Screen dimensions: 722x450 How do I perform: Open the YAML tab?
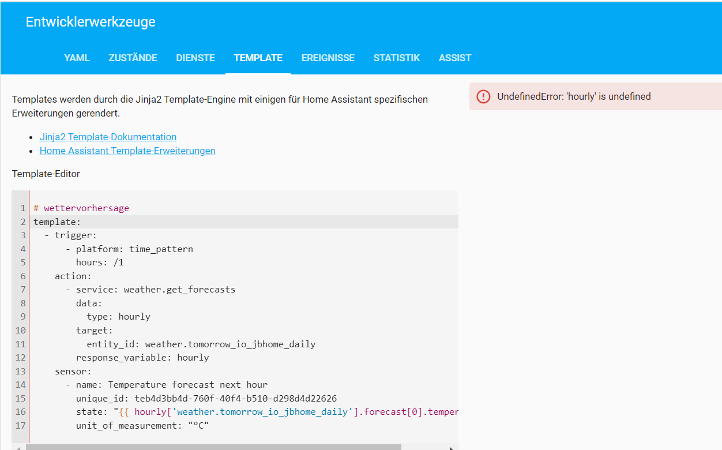click(x=77, y=58)
